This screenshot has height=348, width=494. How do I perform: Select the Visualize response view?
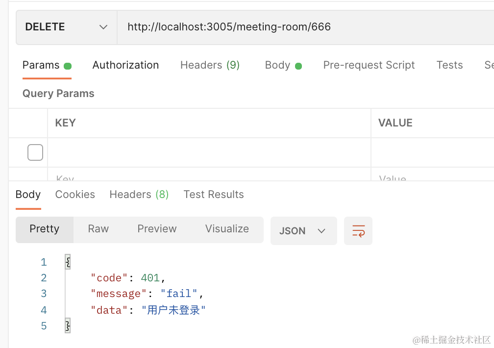[x=227, y=229]
